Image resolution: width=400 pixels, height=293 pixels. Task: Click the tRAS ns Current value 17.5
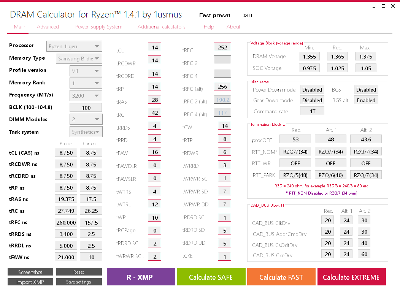coord(91,199)
